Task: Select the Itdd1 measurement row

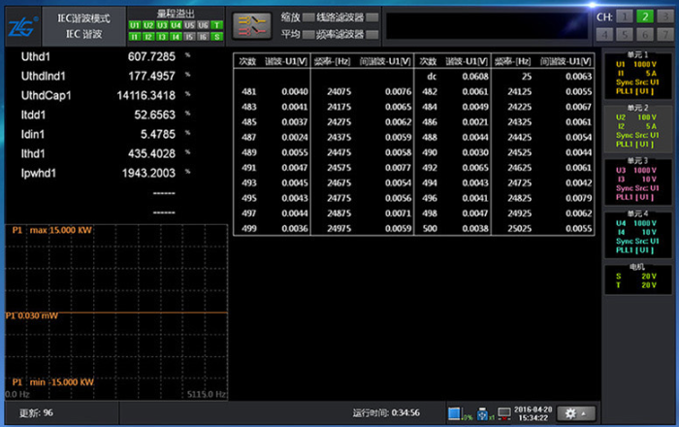Action: [106, 115]
